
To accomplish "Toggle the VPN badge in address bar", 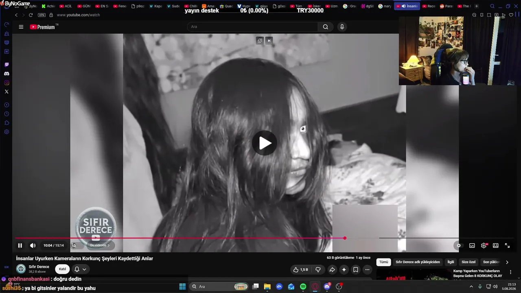I will click(42, 15).
